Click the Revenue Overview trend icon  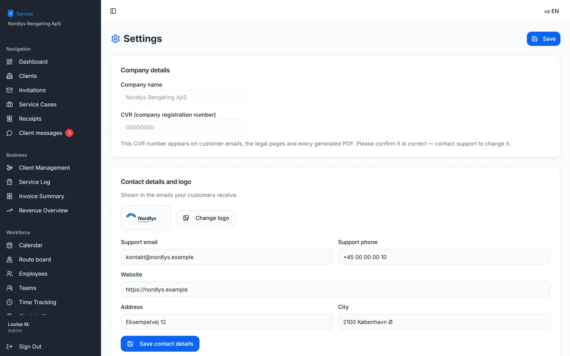point(9,210)
